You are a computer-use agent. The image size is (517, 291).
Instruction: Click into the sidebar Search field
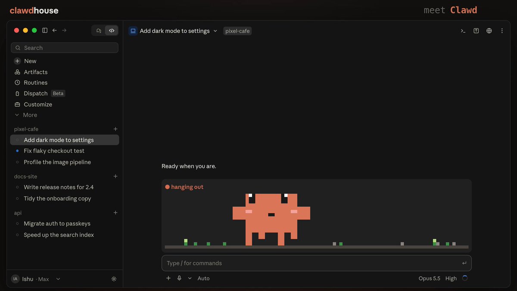click(65, 48)
